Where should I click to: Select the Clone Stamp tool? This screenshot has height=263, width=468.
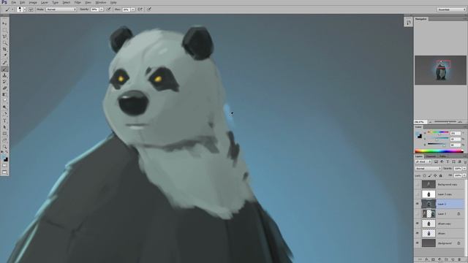coord(4,75)
